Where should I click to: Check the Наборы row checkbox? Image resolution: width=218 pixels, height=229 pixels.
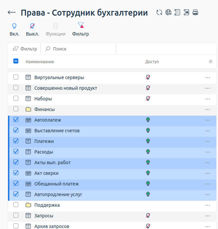[x=16, y=99]
